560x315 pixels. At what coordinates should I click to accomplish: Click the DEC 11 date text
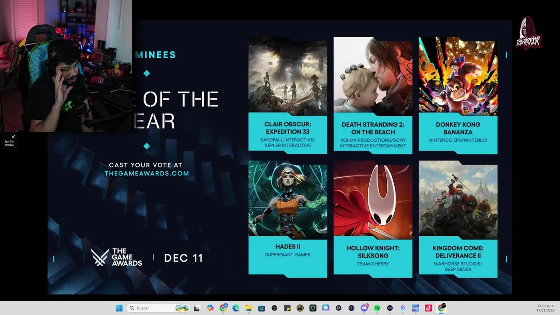[183, 258]
